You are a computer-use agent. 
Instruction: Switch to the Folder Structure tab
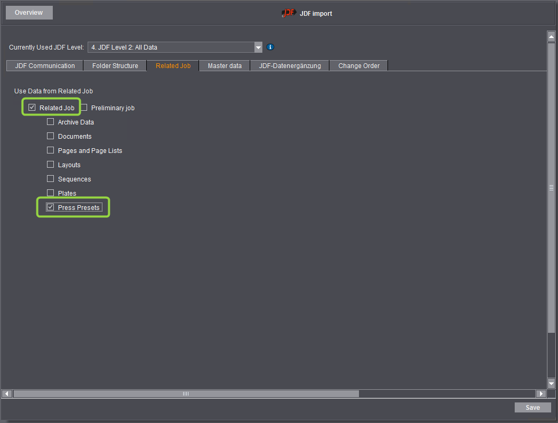[x=115, y=65]
